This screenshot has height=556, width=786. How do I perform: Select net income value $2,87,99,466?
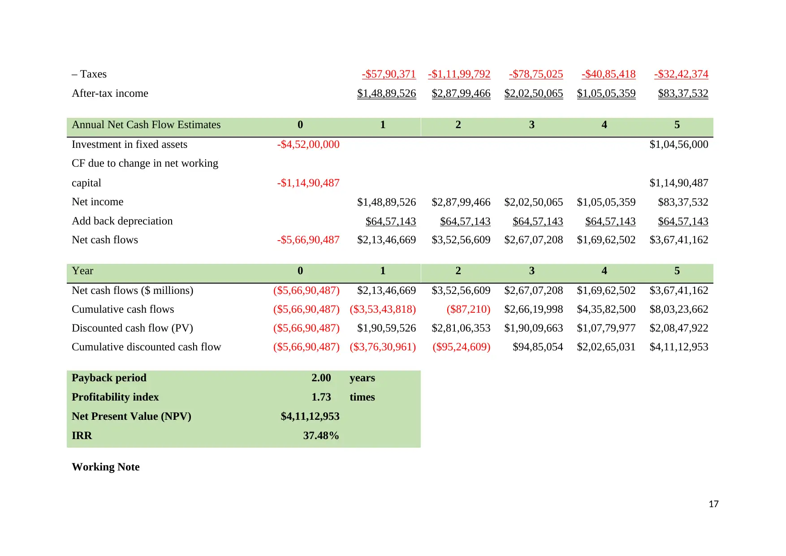tap(461, 202)
